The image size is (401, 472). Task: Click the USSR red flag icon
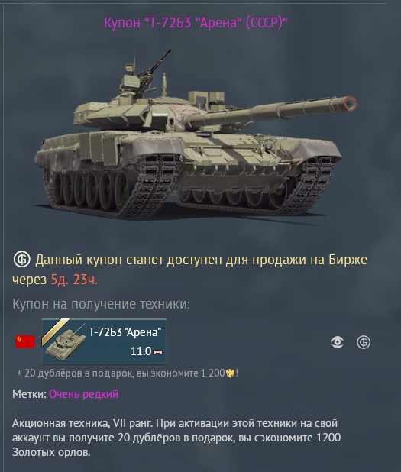[25, 341]
